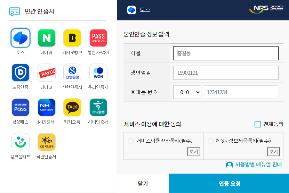The width and height of the screenshot is (289, 193).
Task: Pick the 통신사PASS certificate icon
Action: click(98, 38)
